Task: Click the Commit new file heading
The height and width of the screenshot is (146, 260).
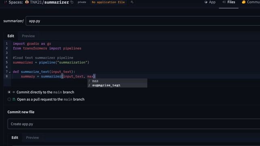Action: tap(21, 112)
